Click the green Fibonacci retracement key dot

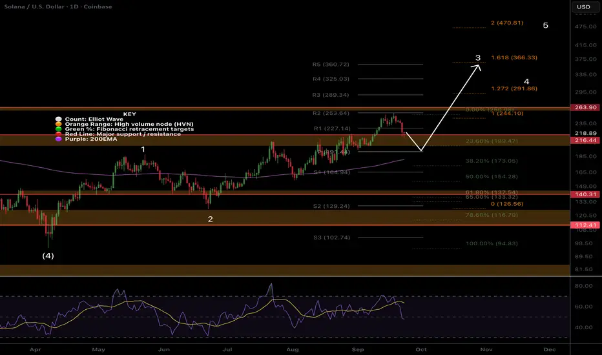point(59,130)
